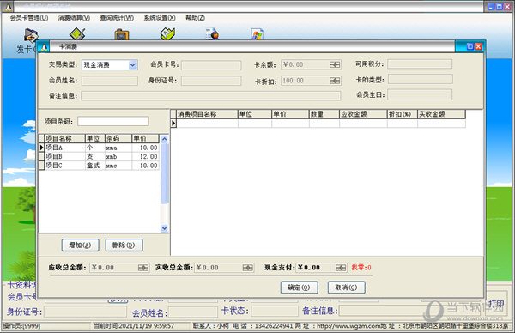The width and height of the screenshot is (515, 333).
Task: Click the 打印 button in main window
Action: (x=496, y=304)
